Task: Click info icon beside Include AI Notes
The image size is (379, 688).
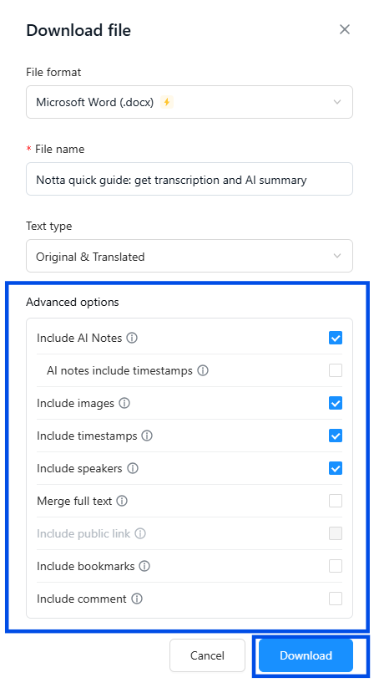Action: [x=132, y=338]
